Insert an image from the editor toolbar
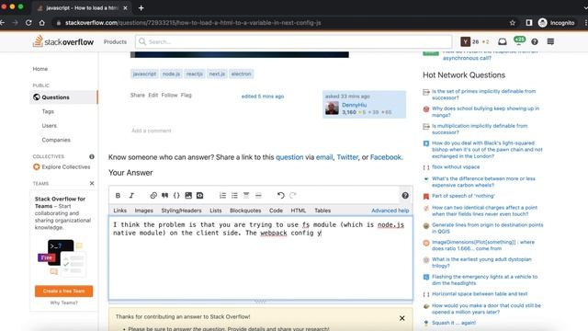This screenshot has height=331, width=588. (x=188, y=196)
